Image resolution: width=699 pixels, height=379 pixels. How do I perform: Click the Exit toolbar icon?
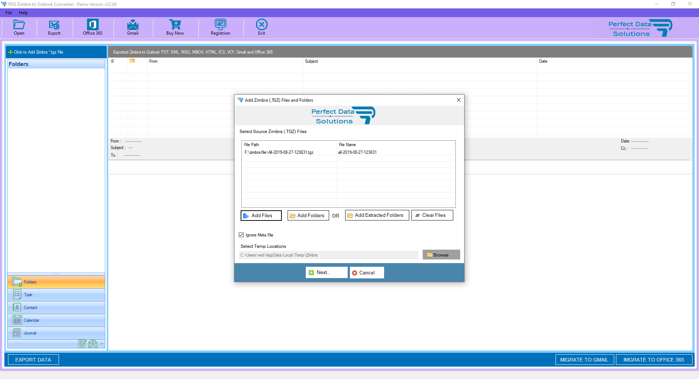point(261,24)
